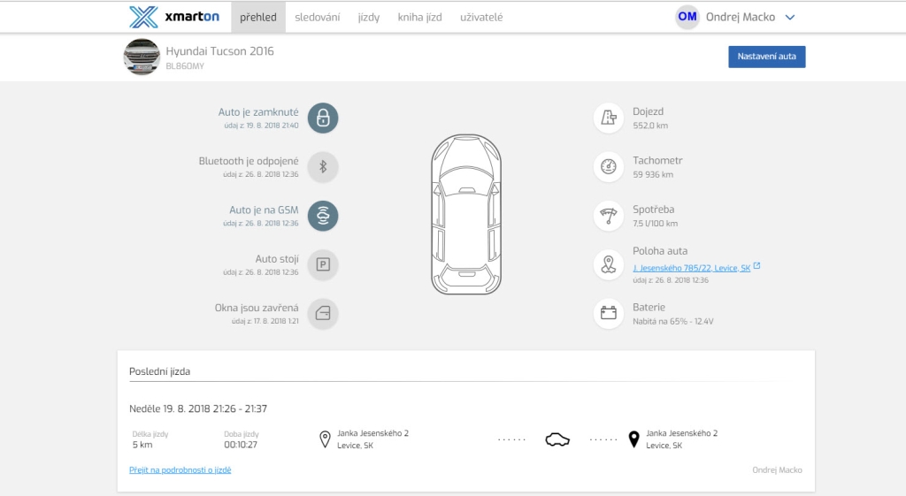Click the GSM connection icon
This screenshot has height=496, width=906.
(323, 216)
